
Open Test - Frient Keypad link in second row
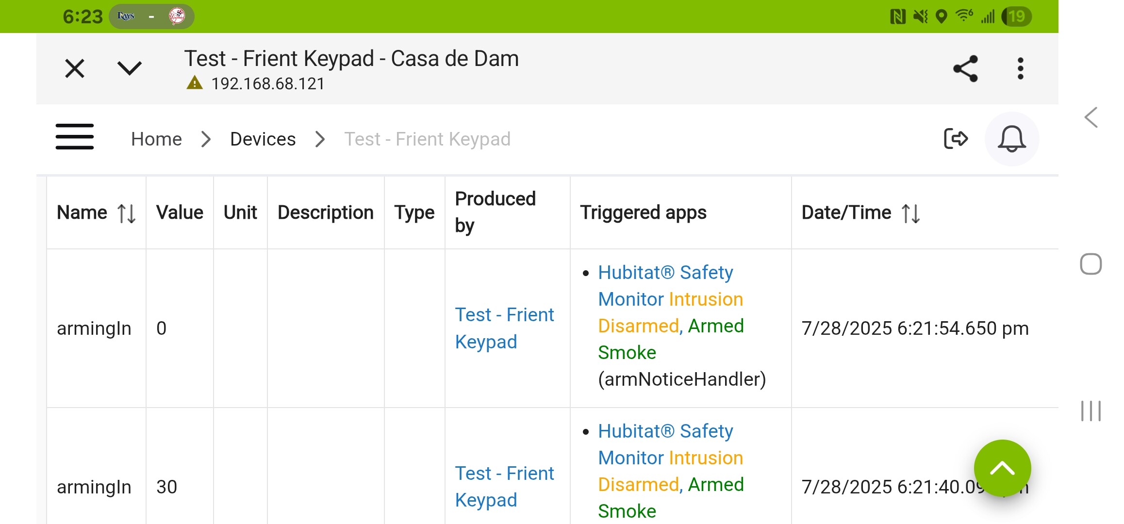[x=504, y=487]
